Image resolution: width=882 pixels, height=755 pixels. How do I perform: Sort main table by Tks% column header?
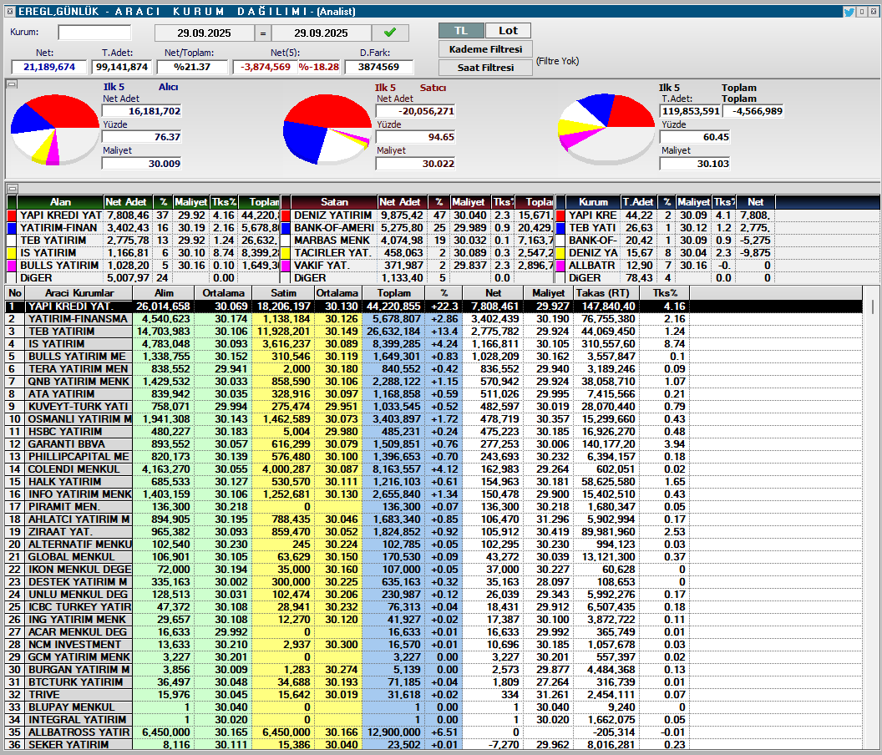point(666,293)
